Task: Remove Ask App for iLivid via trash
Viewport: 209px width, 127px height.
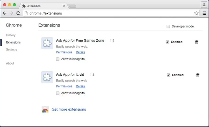Action: click(x=198, y=75)
